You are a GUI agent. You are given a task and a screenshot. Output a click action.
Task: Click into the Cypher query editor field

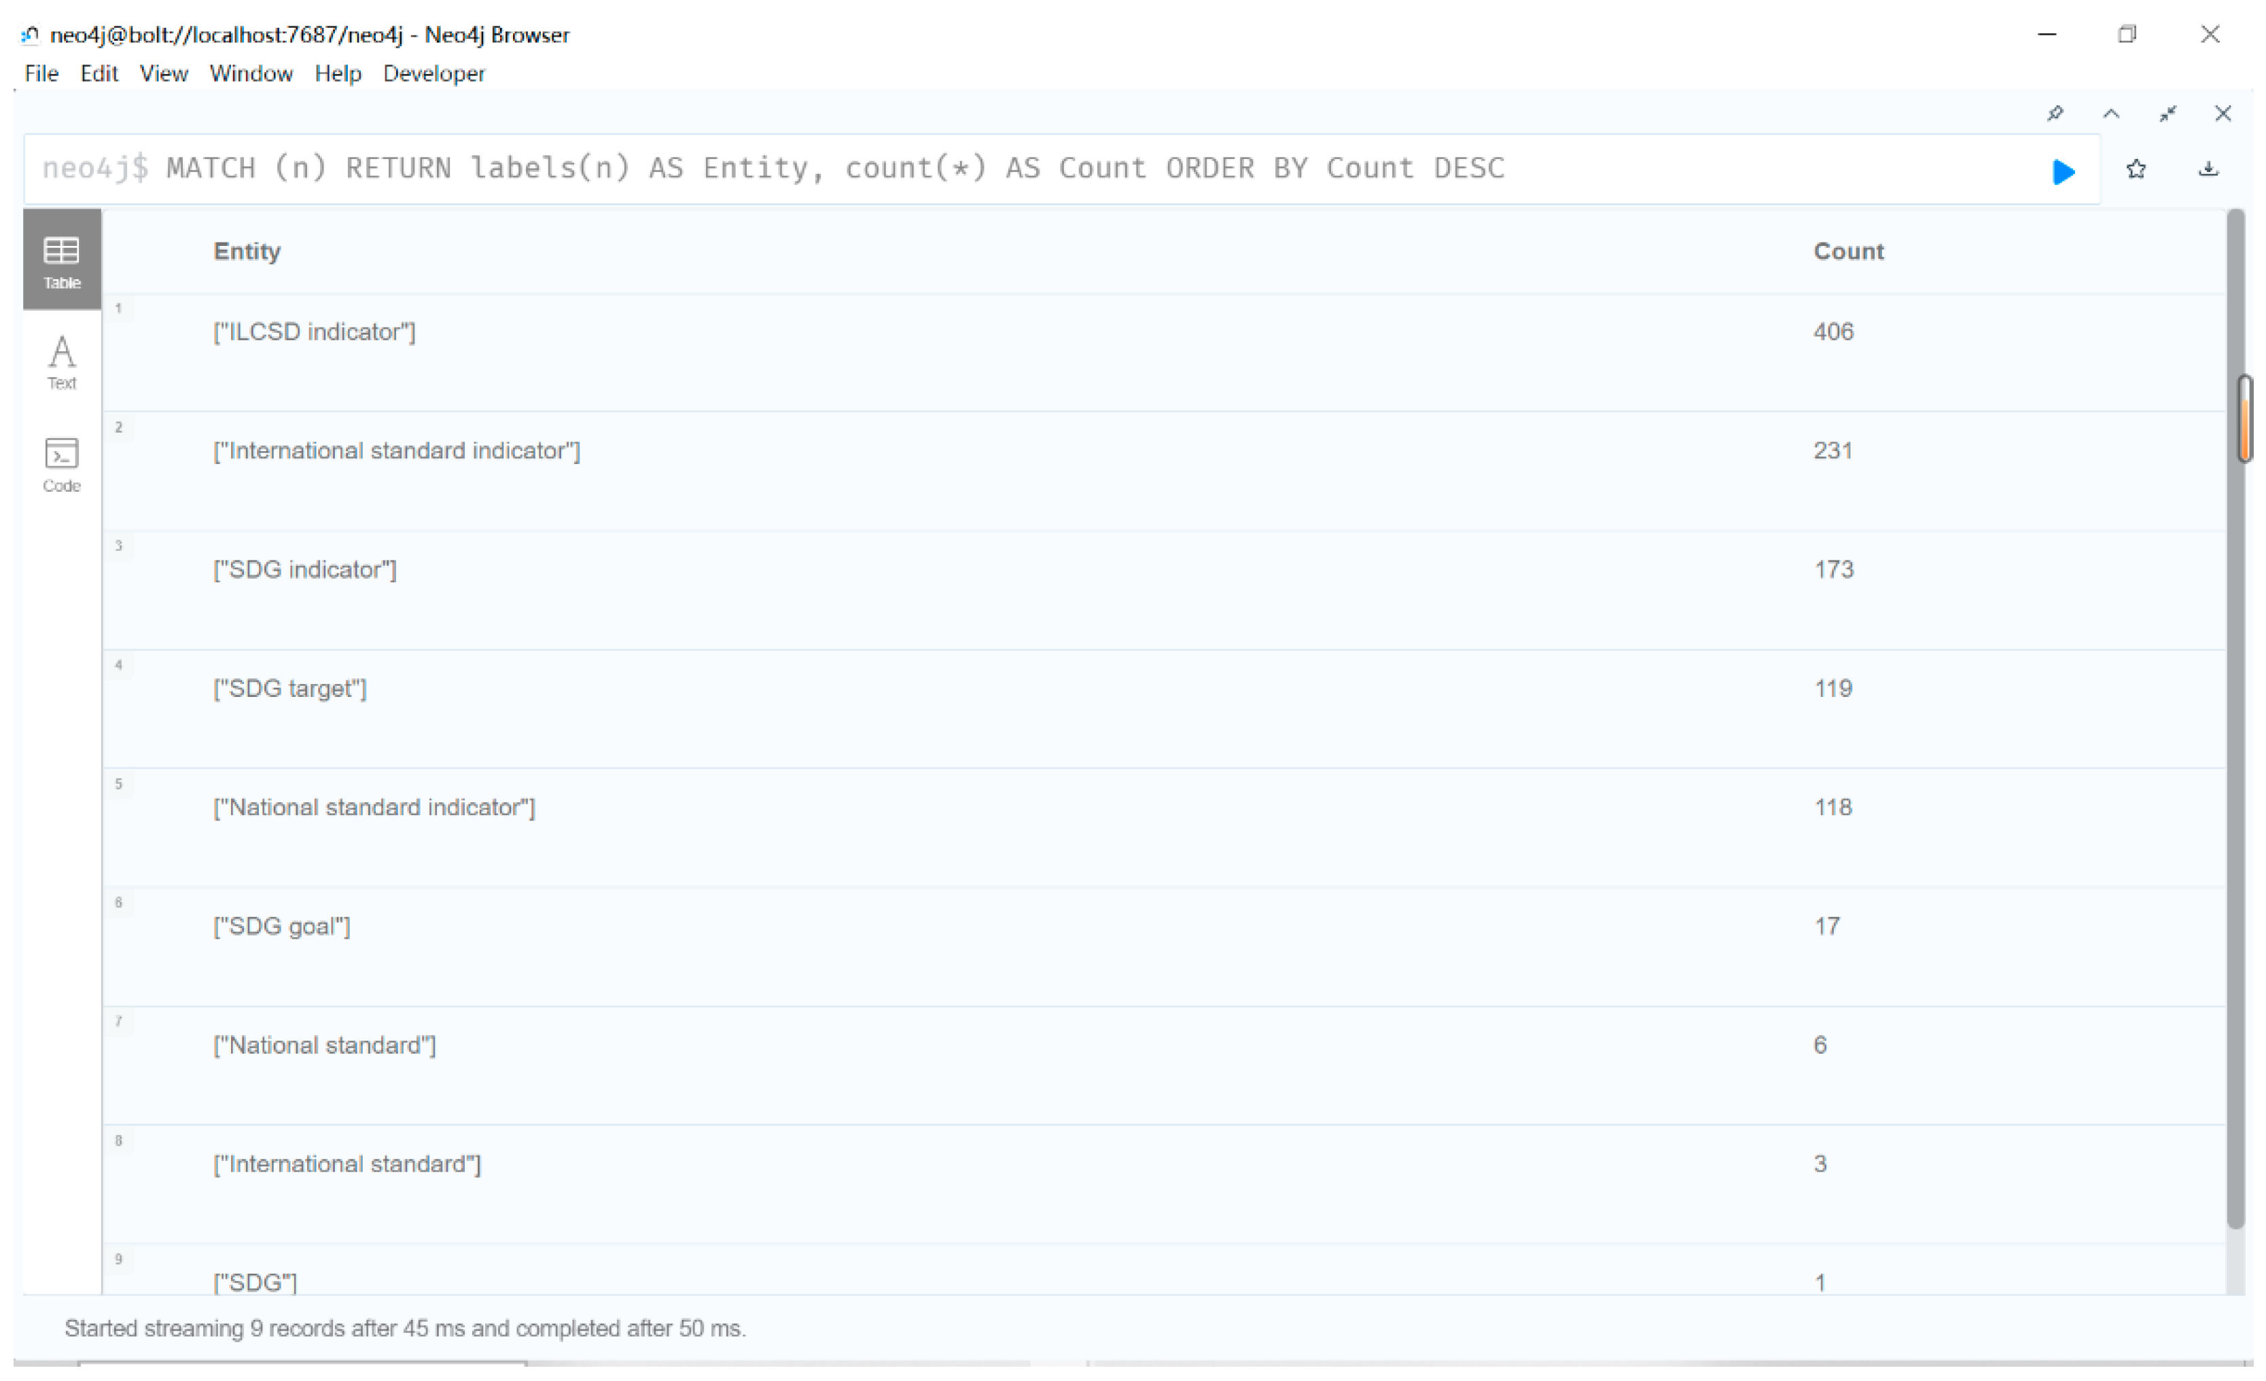[919, 169]
